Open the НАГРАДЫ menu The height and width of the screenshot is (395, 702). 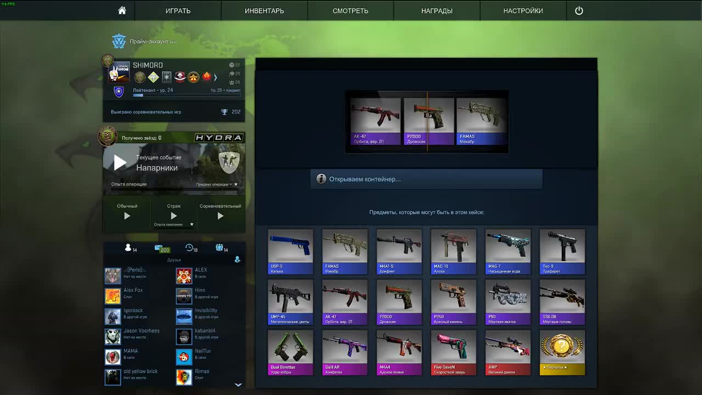[x=437, y=10]
